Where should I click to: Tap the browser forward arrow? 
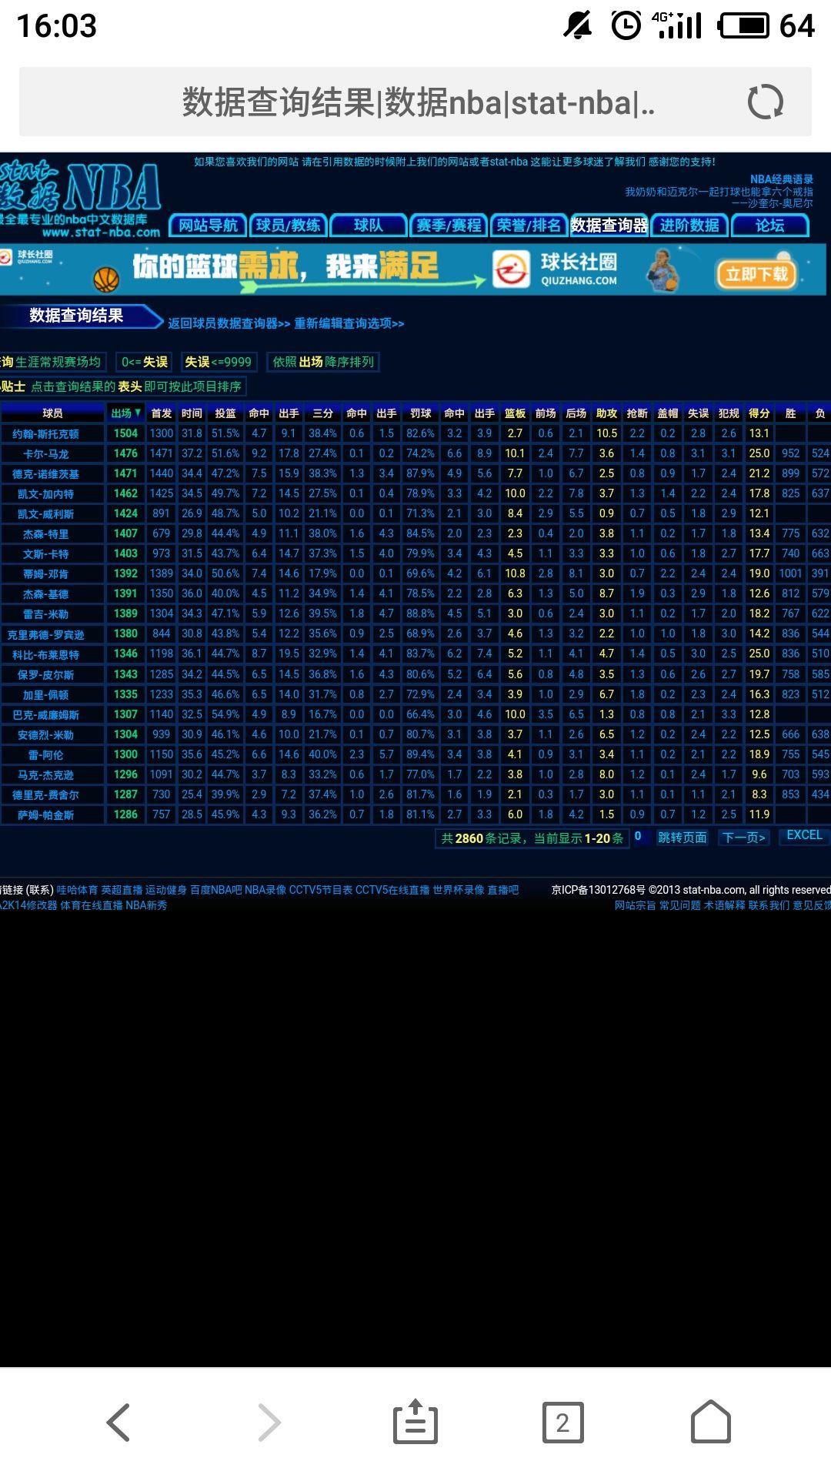pos(269,1422)
